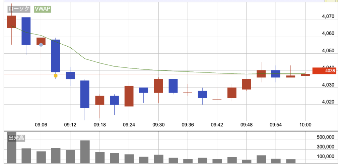Click the 09:06 time axis label

point(41,125)
